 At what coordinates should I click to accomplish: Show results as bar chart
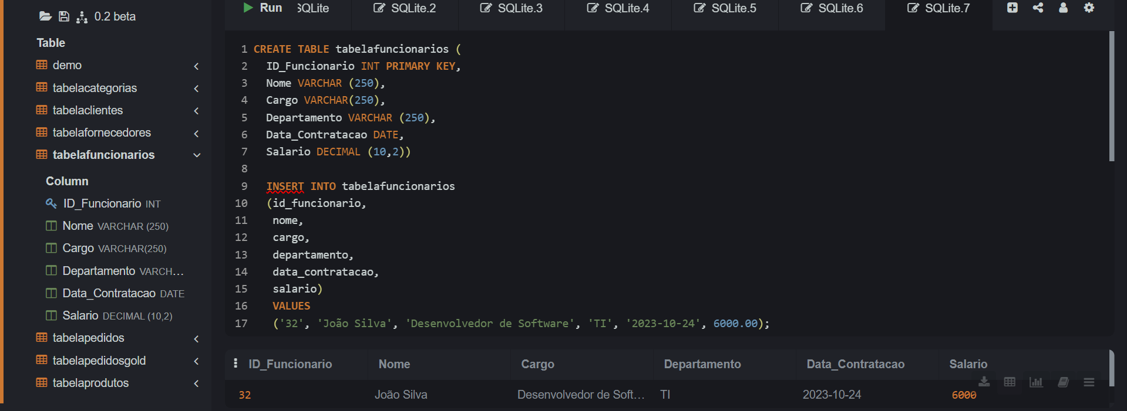pyautogui.click(x=1036, y=382)
